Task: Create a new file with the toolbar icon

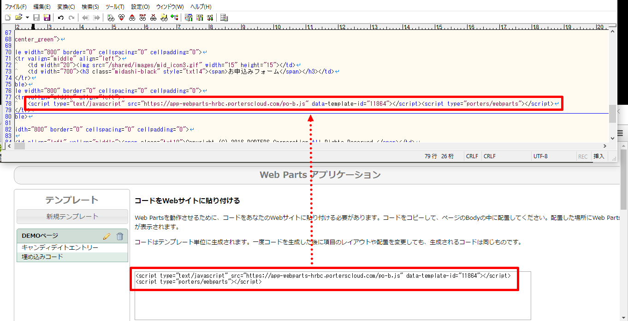Action: point(8,17)
